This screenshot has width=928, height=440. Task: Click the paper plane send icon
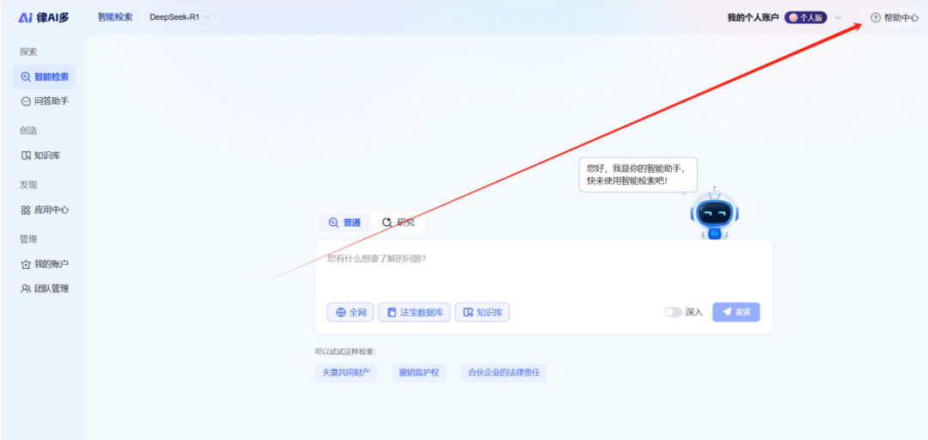pyautogui.click(x=728, y=311)
